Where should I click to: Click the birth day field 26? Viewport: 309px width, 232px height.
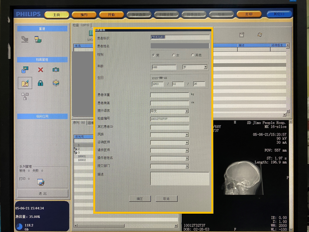click(199, 84)
